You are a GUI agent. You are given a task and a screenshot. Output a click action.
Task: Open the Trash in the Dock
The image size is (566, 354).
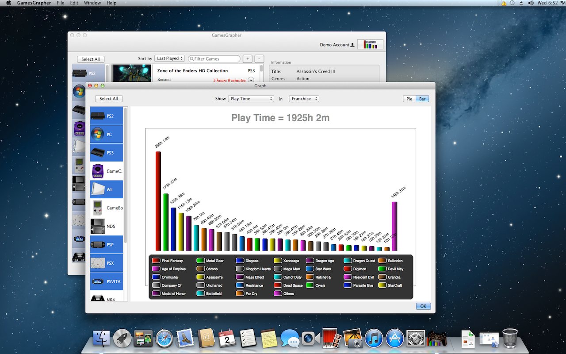[510, 338]
